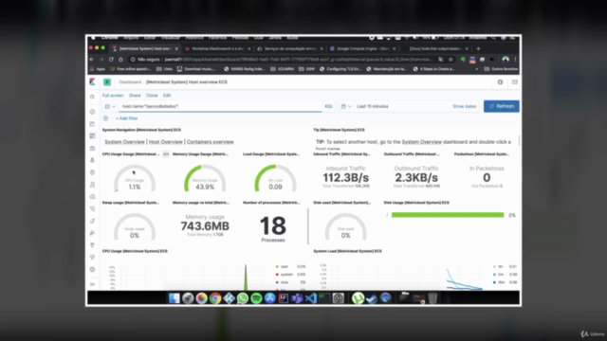The image size is (607, 341).
Task: Click the 5m Load 0.09 gauge
Action: [x=275, y=178]
